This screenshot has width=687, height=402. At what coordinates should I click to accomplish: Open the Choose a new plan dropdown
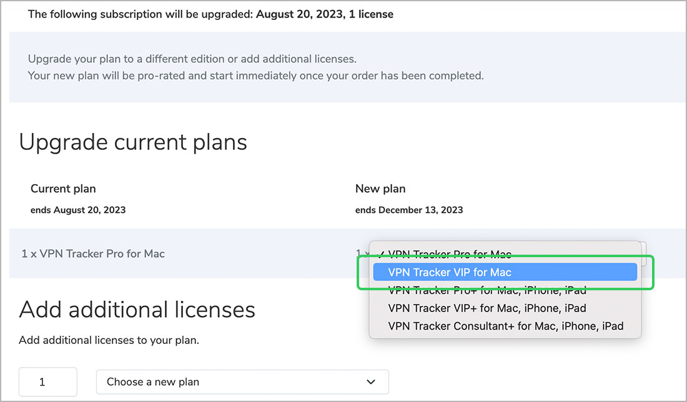coord(242,381)
